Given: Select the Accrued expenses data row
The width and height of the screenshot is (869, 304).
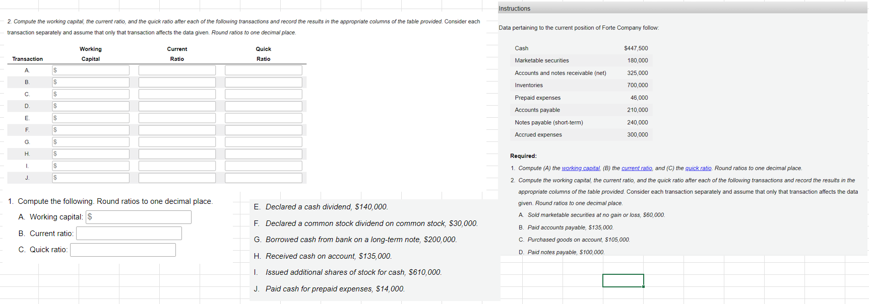Looking at the screenshot, I should [581, 134].
